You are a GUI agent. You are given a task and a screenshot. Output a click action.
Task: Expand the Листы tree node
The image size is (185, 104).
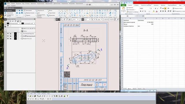point(21,31)
